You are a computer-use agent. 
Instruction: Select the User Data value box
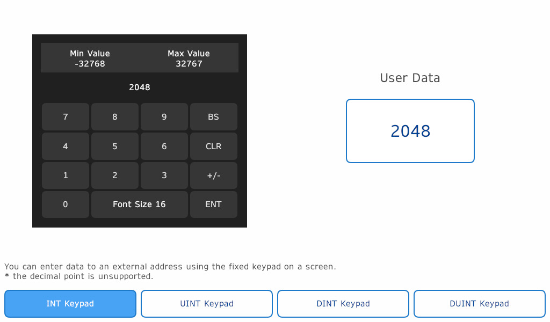[x=410, y=131]
